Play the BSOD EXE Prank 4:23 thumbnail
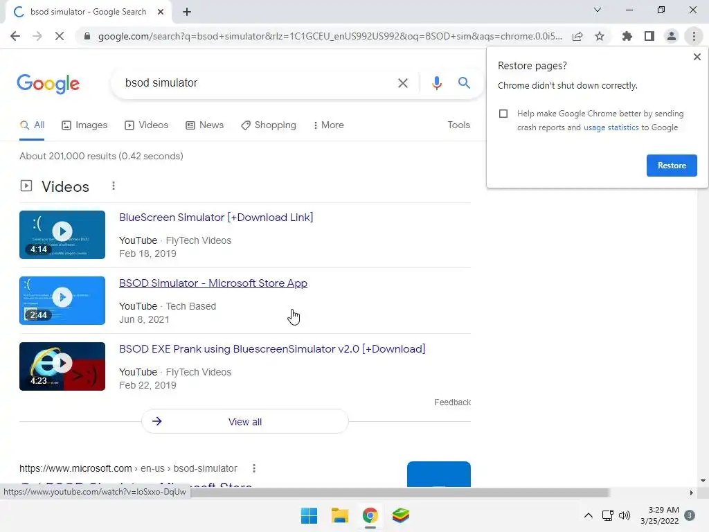The height and width of the screenshot is (532, 709). click(x=62, y=366)
